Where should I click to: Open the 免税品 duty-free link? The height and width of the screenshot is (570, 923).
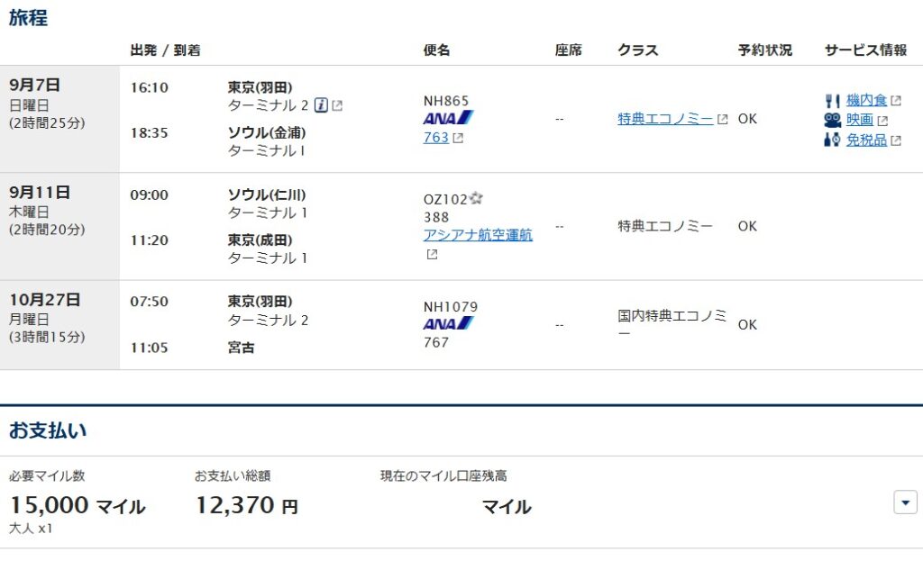coord(866,140)
